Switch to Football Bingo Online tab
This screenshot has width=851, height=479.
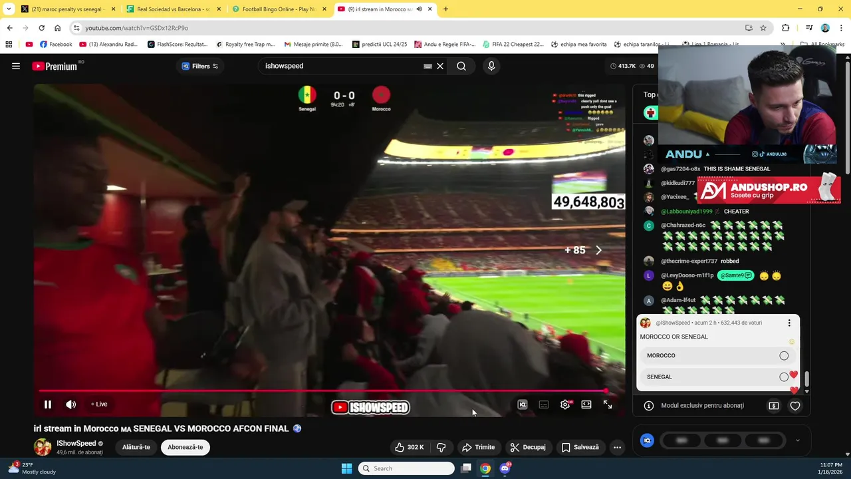tap(279, 9)
